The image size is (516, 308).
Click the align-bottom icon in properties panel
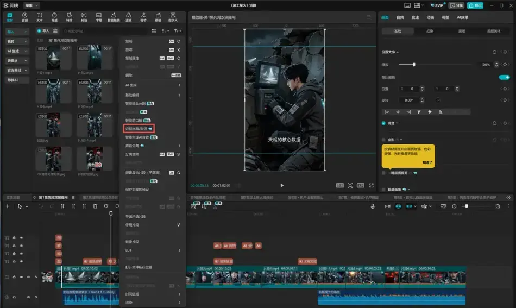(441, 112)
